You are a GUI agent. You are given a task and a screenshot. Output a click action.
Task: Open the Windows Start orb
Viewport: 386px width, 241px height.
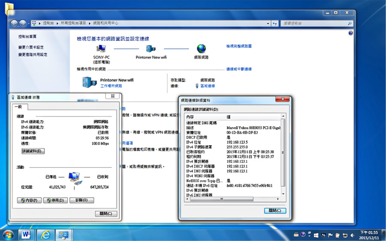click(8, 235)
